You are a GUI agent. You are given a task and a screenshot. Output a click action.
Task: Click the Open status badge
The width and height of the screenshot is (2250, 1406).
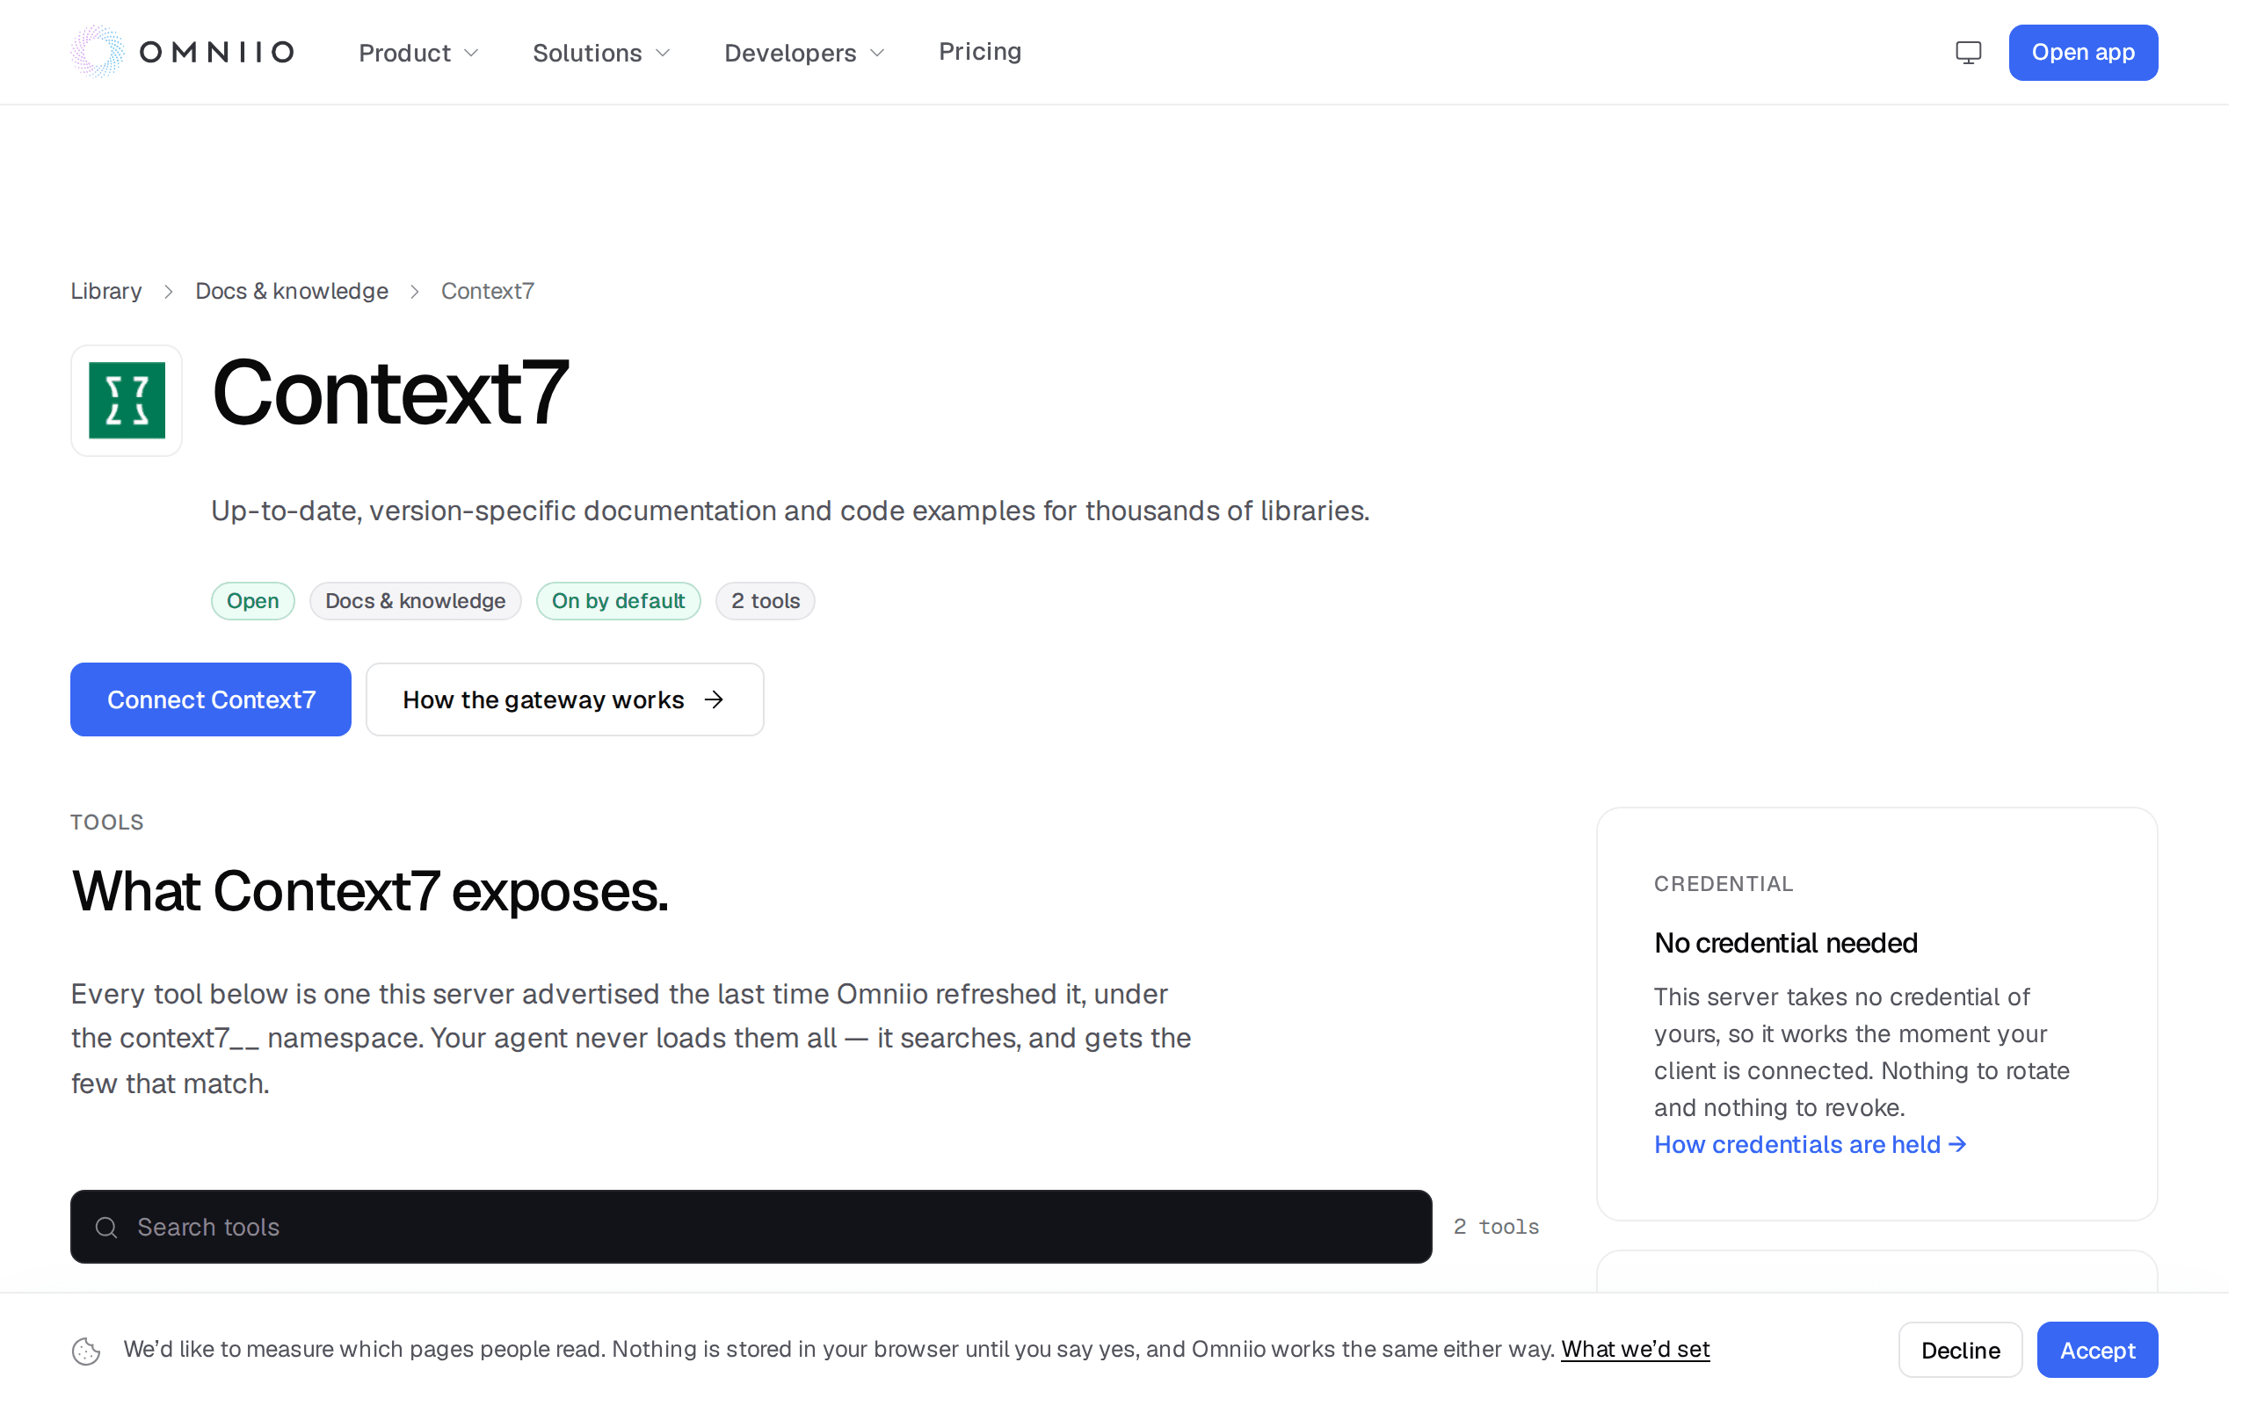(253, 601)
